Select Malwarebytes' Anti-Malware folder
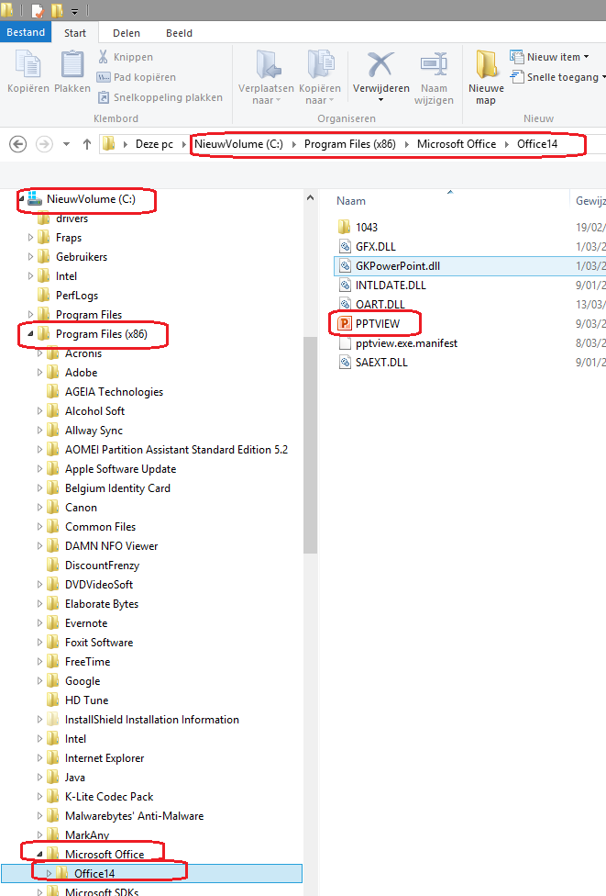The height and width of the screenshot is (896, 606). [134, 816]
